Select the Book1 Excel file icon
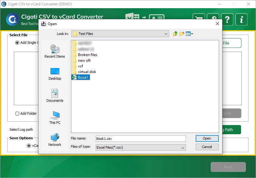This screenshot has height=178, width=256. 74,77
